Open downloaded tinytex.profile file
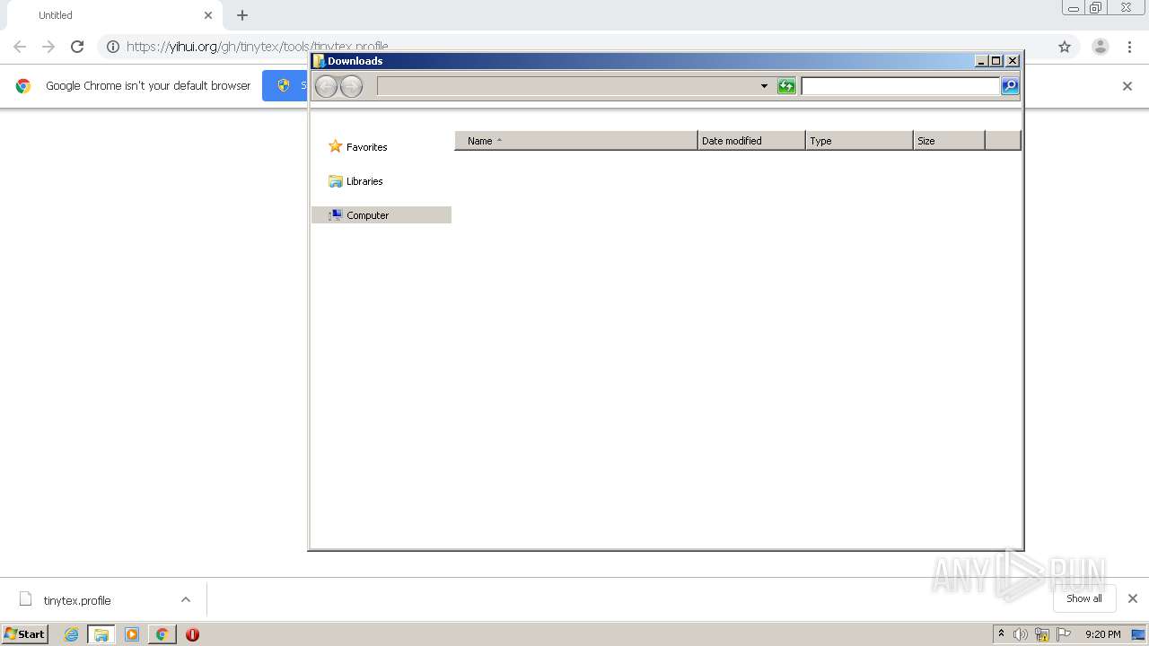 tap(76, 600)
